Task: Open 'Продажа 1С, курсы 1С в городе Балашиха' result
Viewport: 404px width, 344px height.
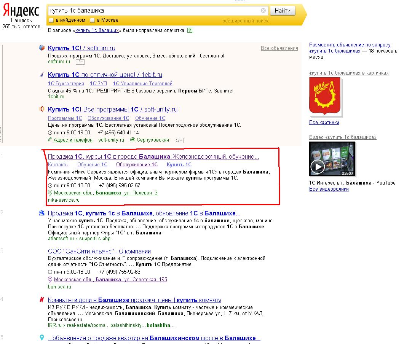Action: [x=153, y=156]
